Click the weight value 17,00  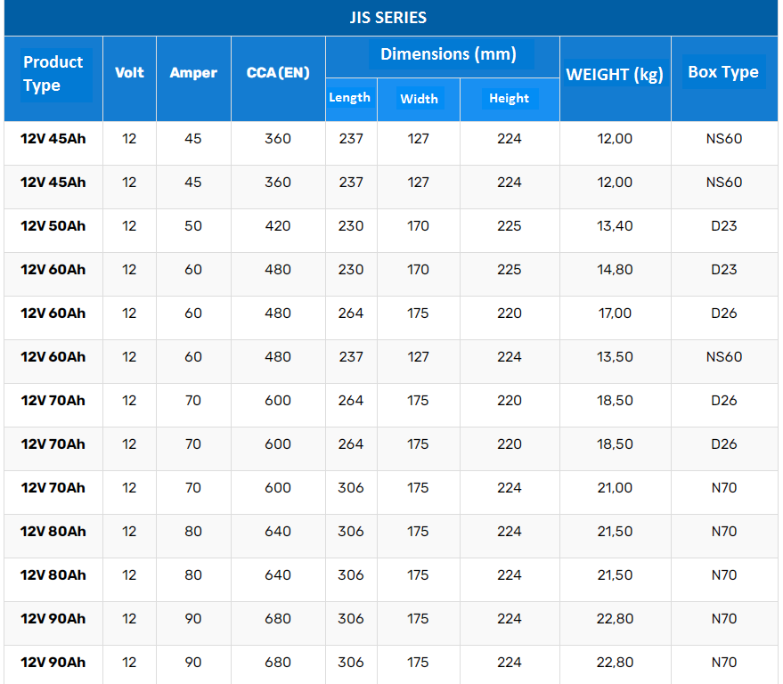(x=615, y=313)
